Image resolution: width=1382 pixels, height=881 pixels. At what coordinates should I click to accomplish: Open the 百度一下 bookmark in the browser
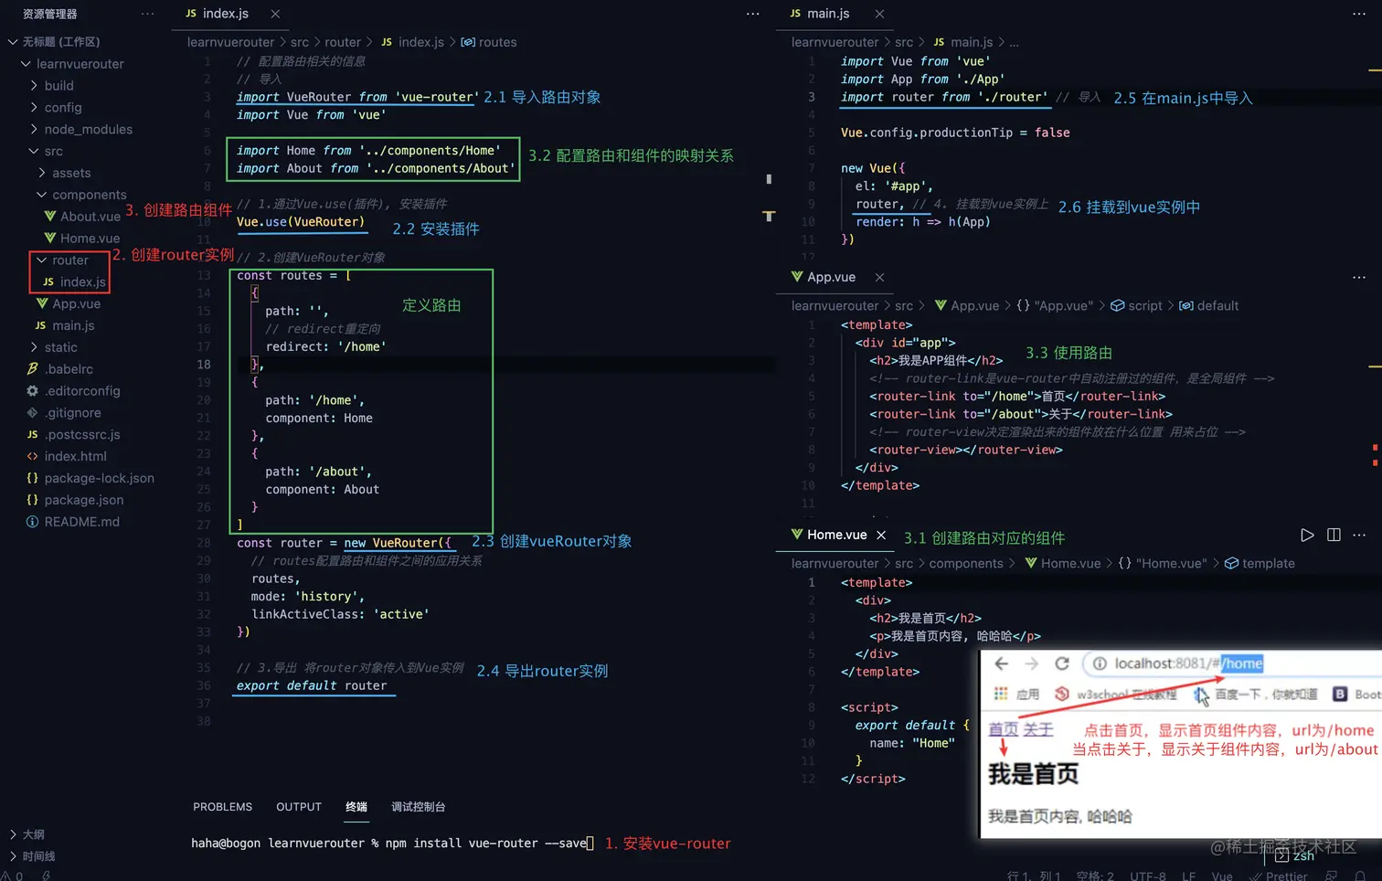1255,695
